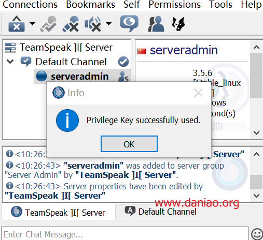Toggle the Away status icon
The image size is (263, 240).
tap(49, 24)
